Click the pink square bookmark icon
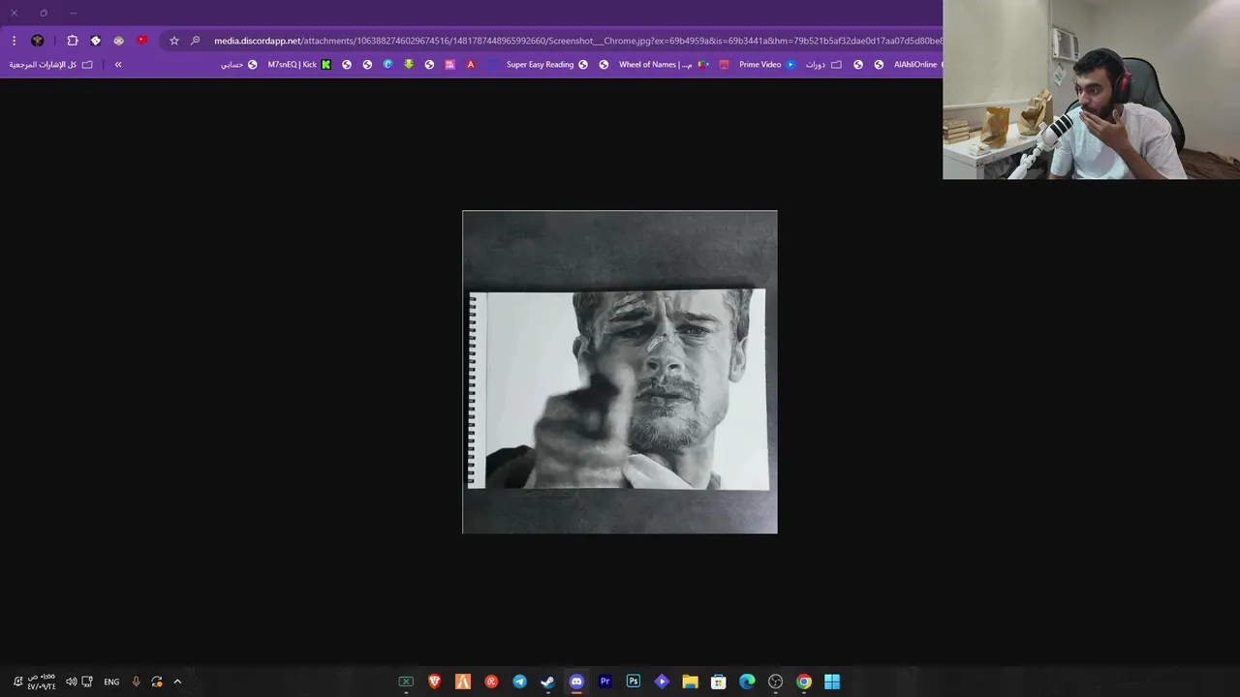Viewport: 1240px width, 697px height. pos(450,65)
